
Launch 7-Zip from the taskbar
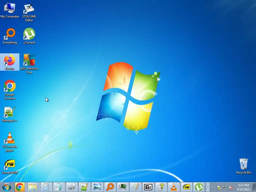148,187
